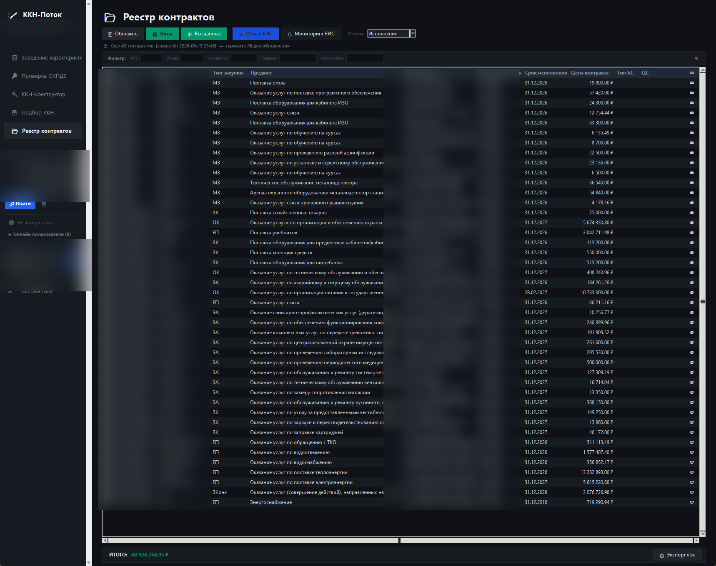
Task: Click the link icon in the 'Энергоснабжение' row
Action: (692, 502)
